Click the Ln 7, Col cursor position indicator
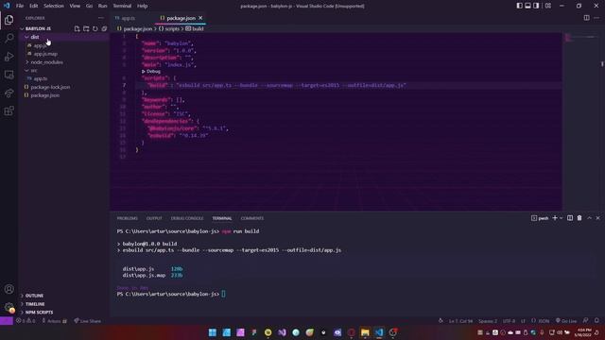 point(460,321)
